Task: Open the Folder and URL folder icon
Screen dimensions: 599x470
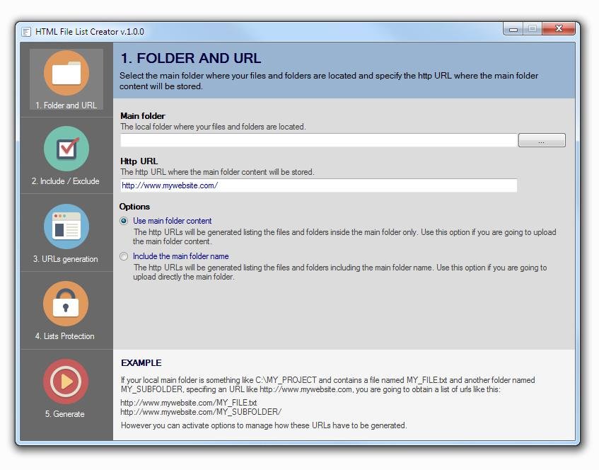Action: point(66,71)
